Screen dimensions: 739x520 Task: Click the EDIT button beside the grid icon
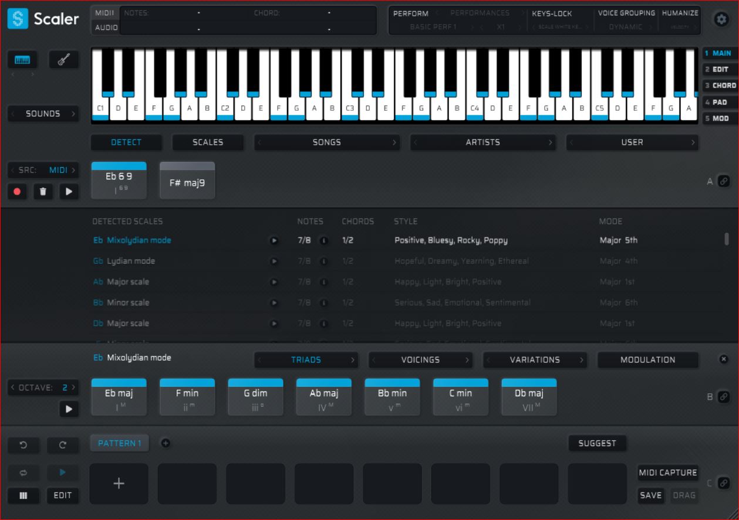[62, 495]
